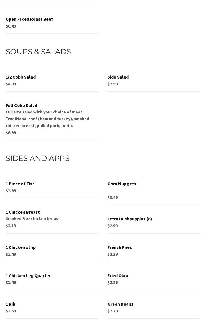Select the Full Cobb Salad title
The width and height of the screenshot is (212, 326).
click(21, 106)
